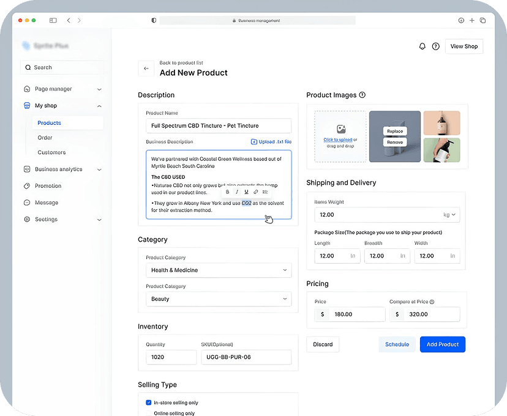
Task: Expand the Business analytics chevron
Action: pyautogui.click(x=99, y=169)
